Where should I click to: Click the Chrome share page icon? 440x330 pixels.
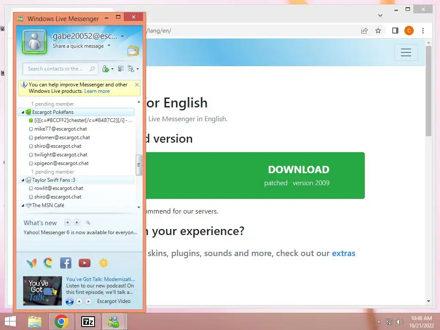[x=364, y=31]
